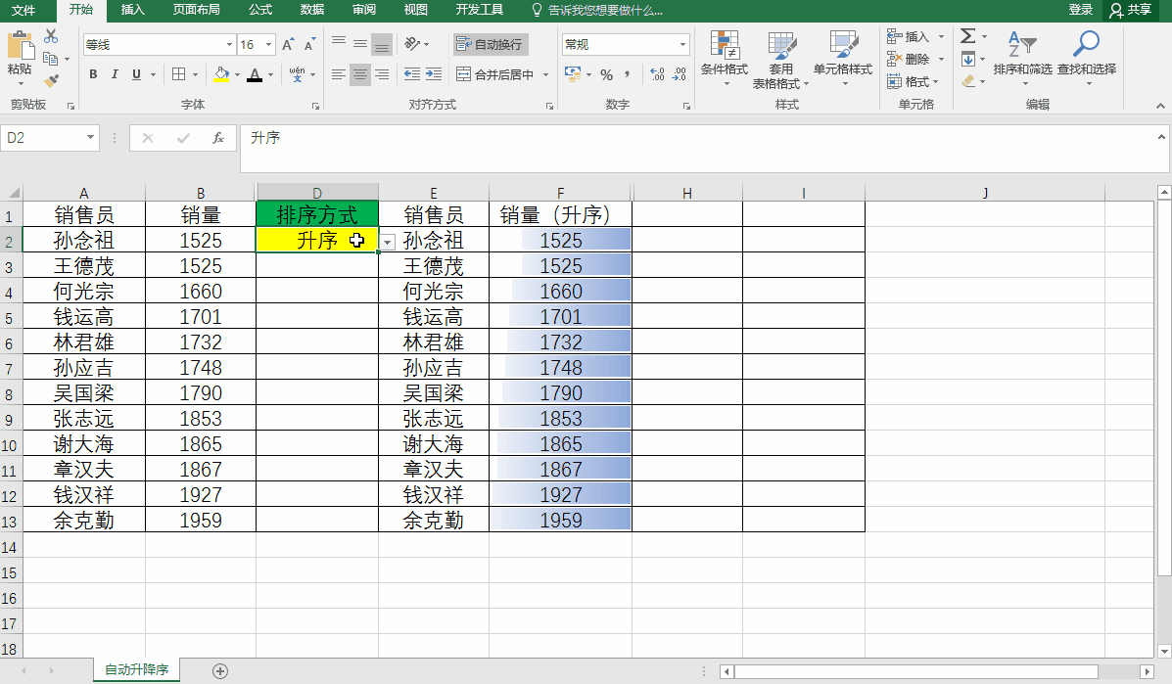Click 登录 to sign in
The image size is (1172, 684).
pyautogui.click(x=1081, y=10)
